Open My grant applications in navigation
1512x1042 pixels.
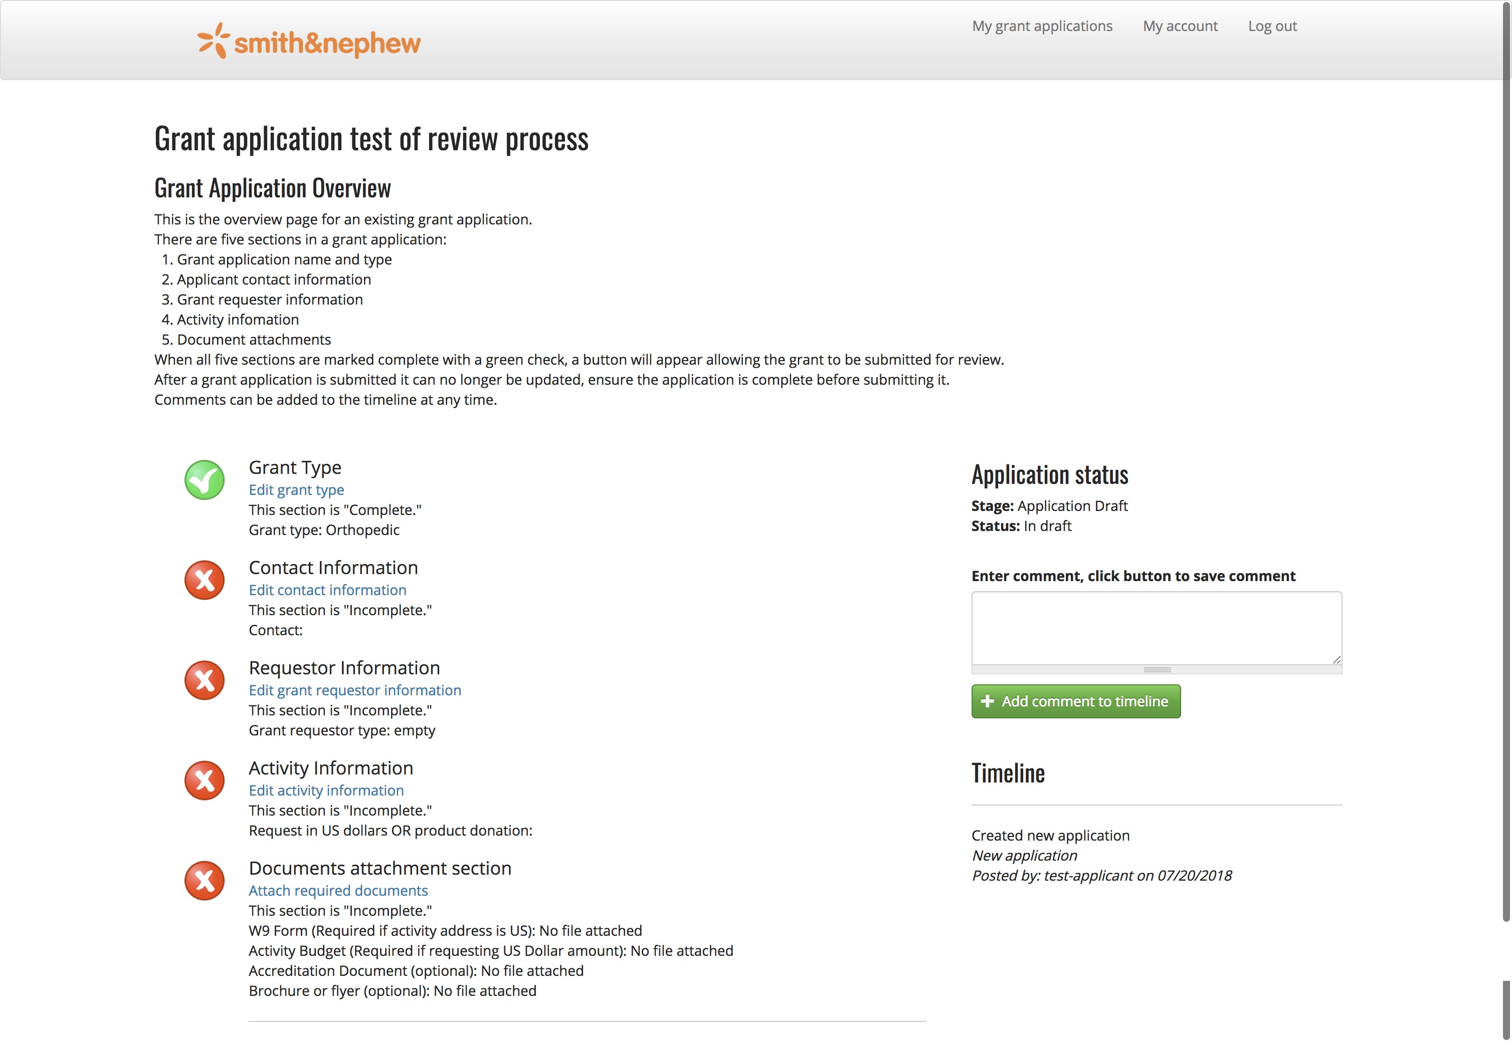pyautogui.click(x=1042, y=26)
